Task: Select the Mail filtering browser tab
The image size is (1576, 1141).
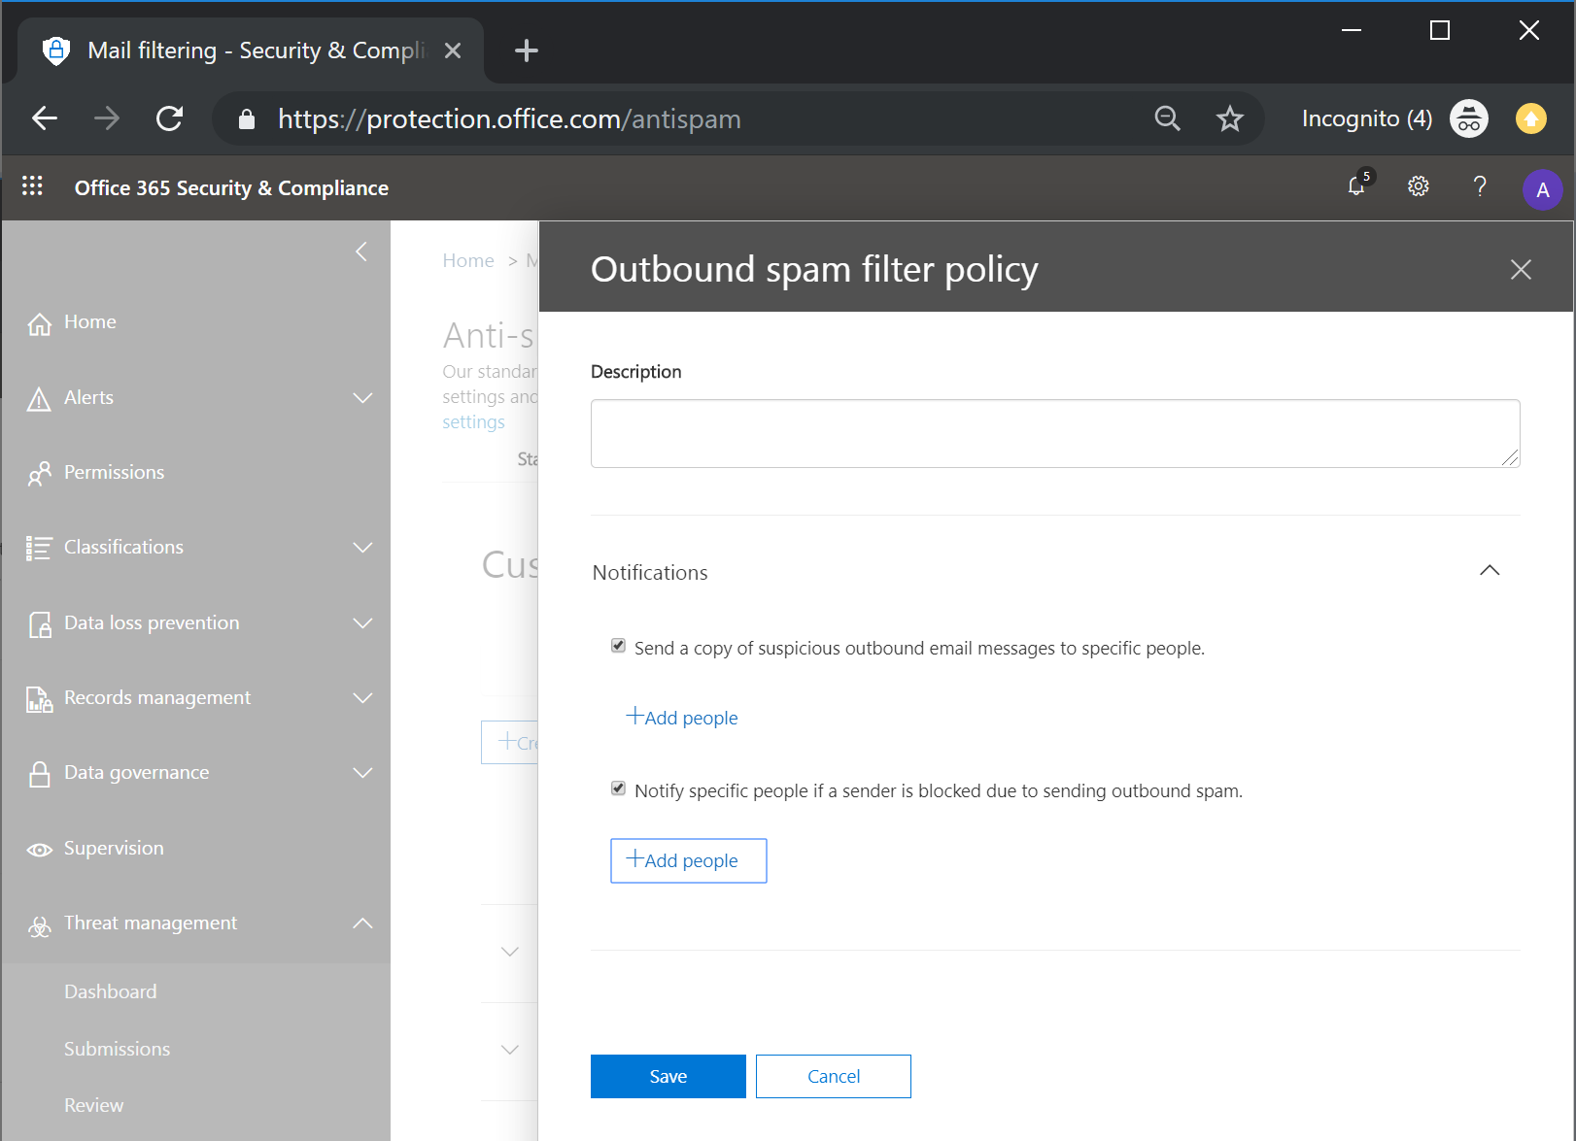Action: click(251, 50)
